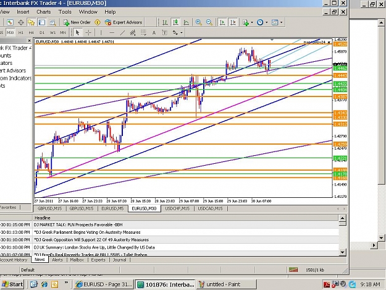Open the Window menu
This screenshot has width=386, height=290.
(88, 12)
